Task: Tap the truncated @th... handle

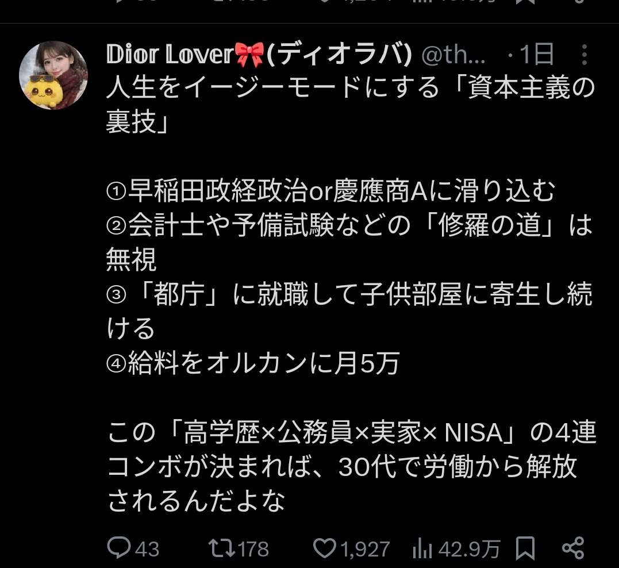Action: (453, 55)
